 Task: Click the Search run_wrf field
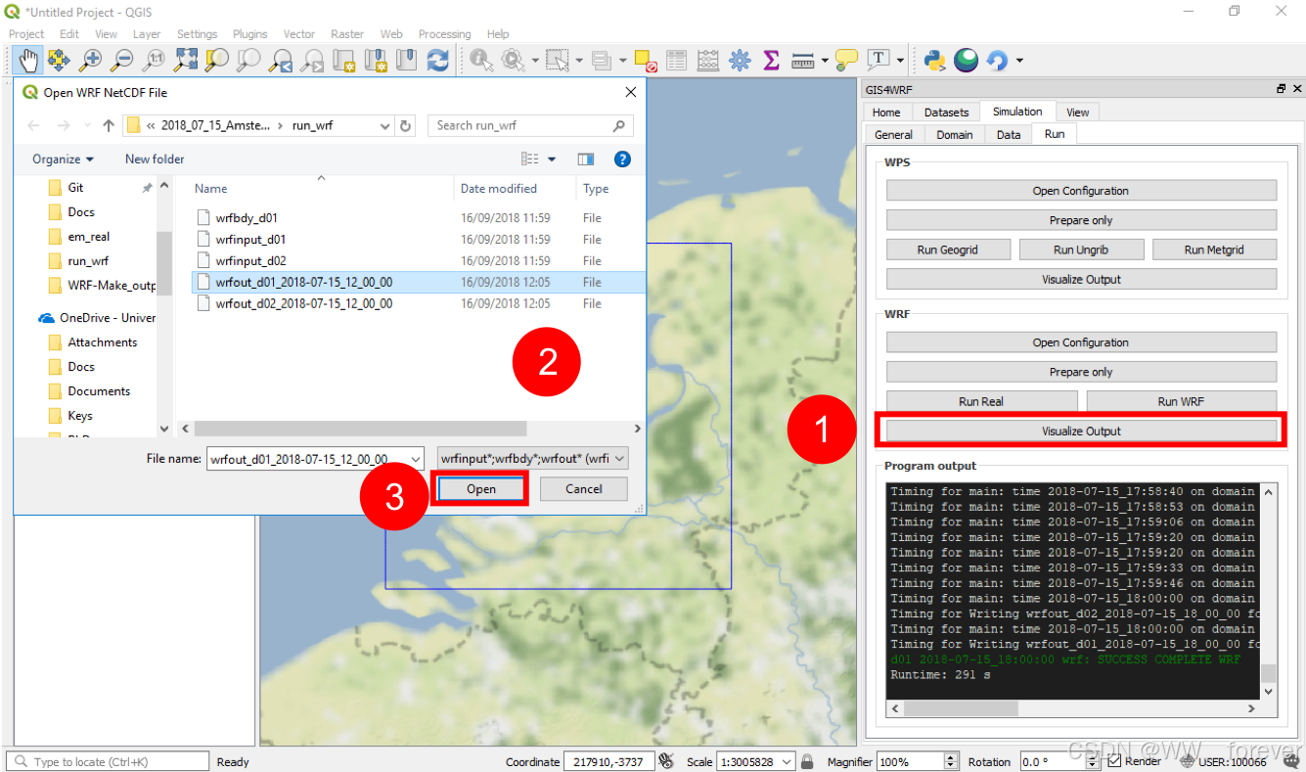click(530, 125)
